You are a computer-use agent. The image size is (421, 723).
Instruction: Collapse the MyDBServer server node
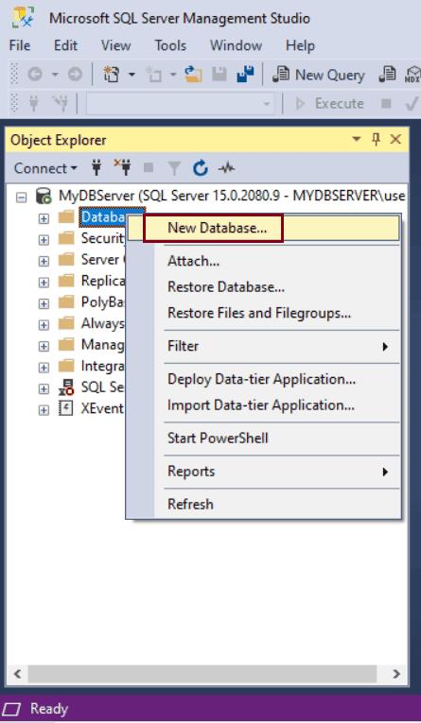pos(21,198)
